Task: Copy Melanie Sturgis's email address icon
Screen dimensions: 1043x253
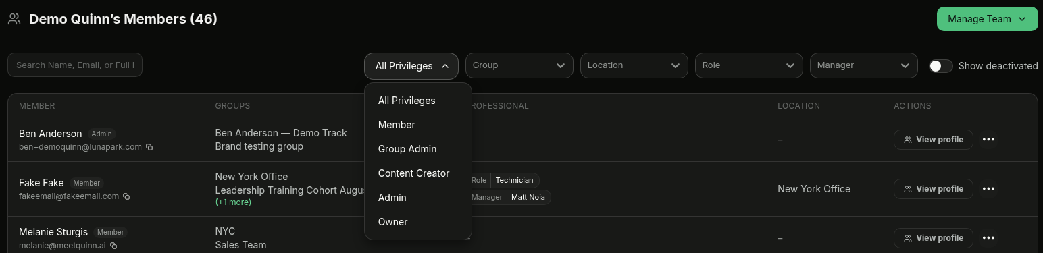Action: pyautogui.click(x=113, y=246)
